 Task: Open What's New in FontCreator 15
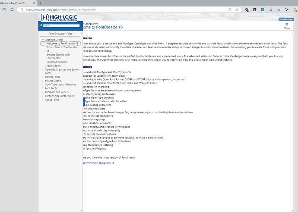point(62,49)
